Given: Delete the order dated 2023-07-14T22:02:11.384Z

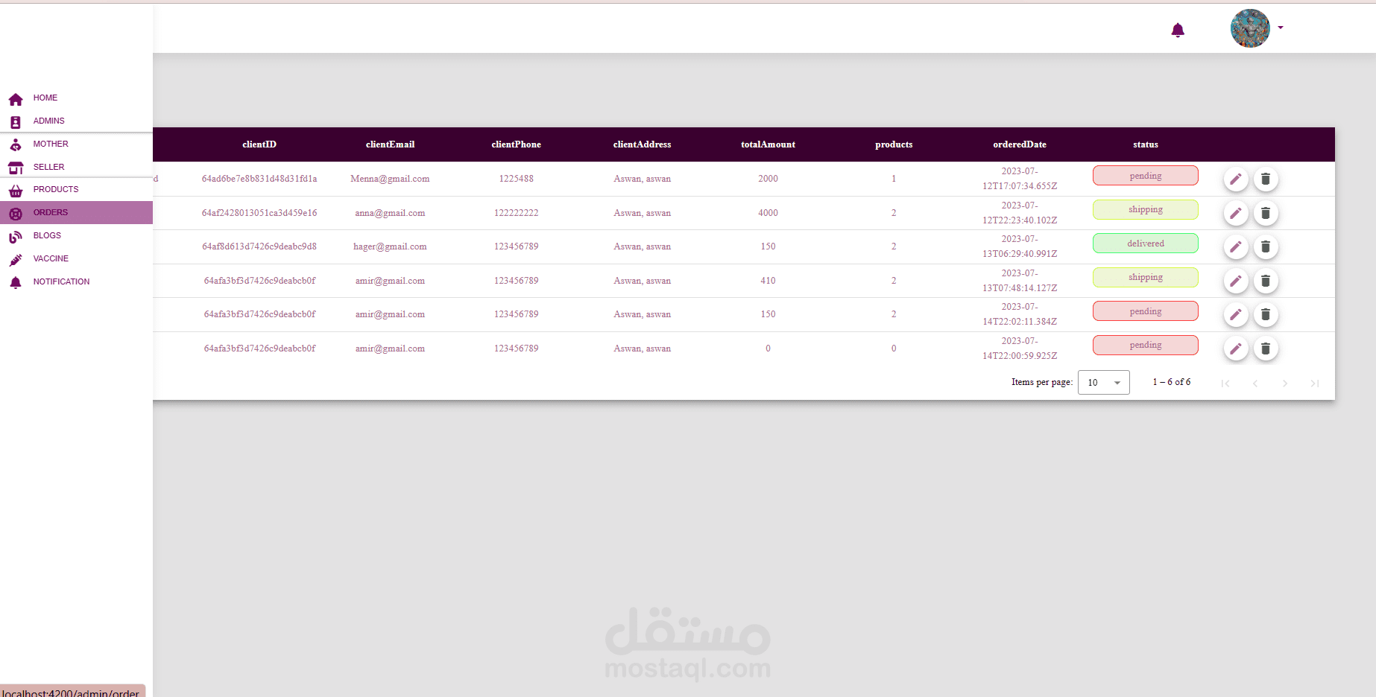Looking at the screenshot, I should 1266,314.
